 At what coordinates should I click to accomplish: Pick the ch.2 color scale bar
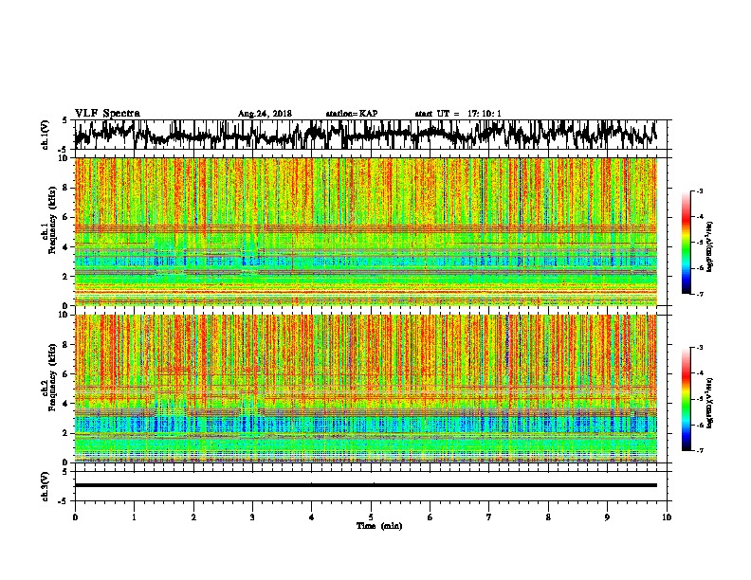click(687, 399)
